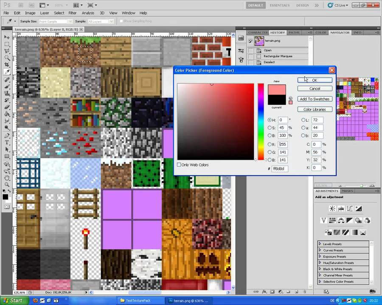Select the Rectangular Marquee tool
This screenshot has width=382, height=305.
7,44
